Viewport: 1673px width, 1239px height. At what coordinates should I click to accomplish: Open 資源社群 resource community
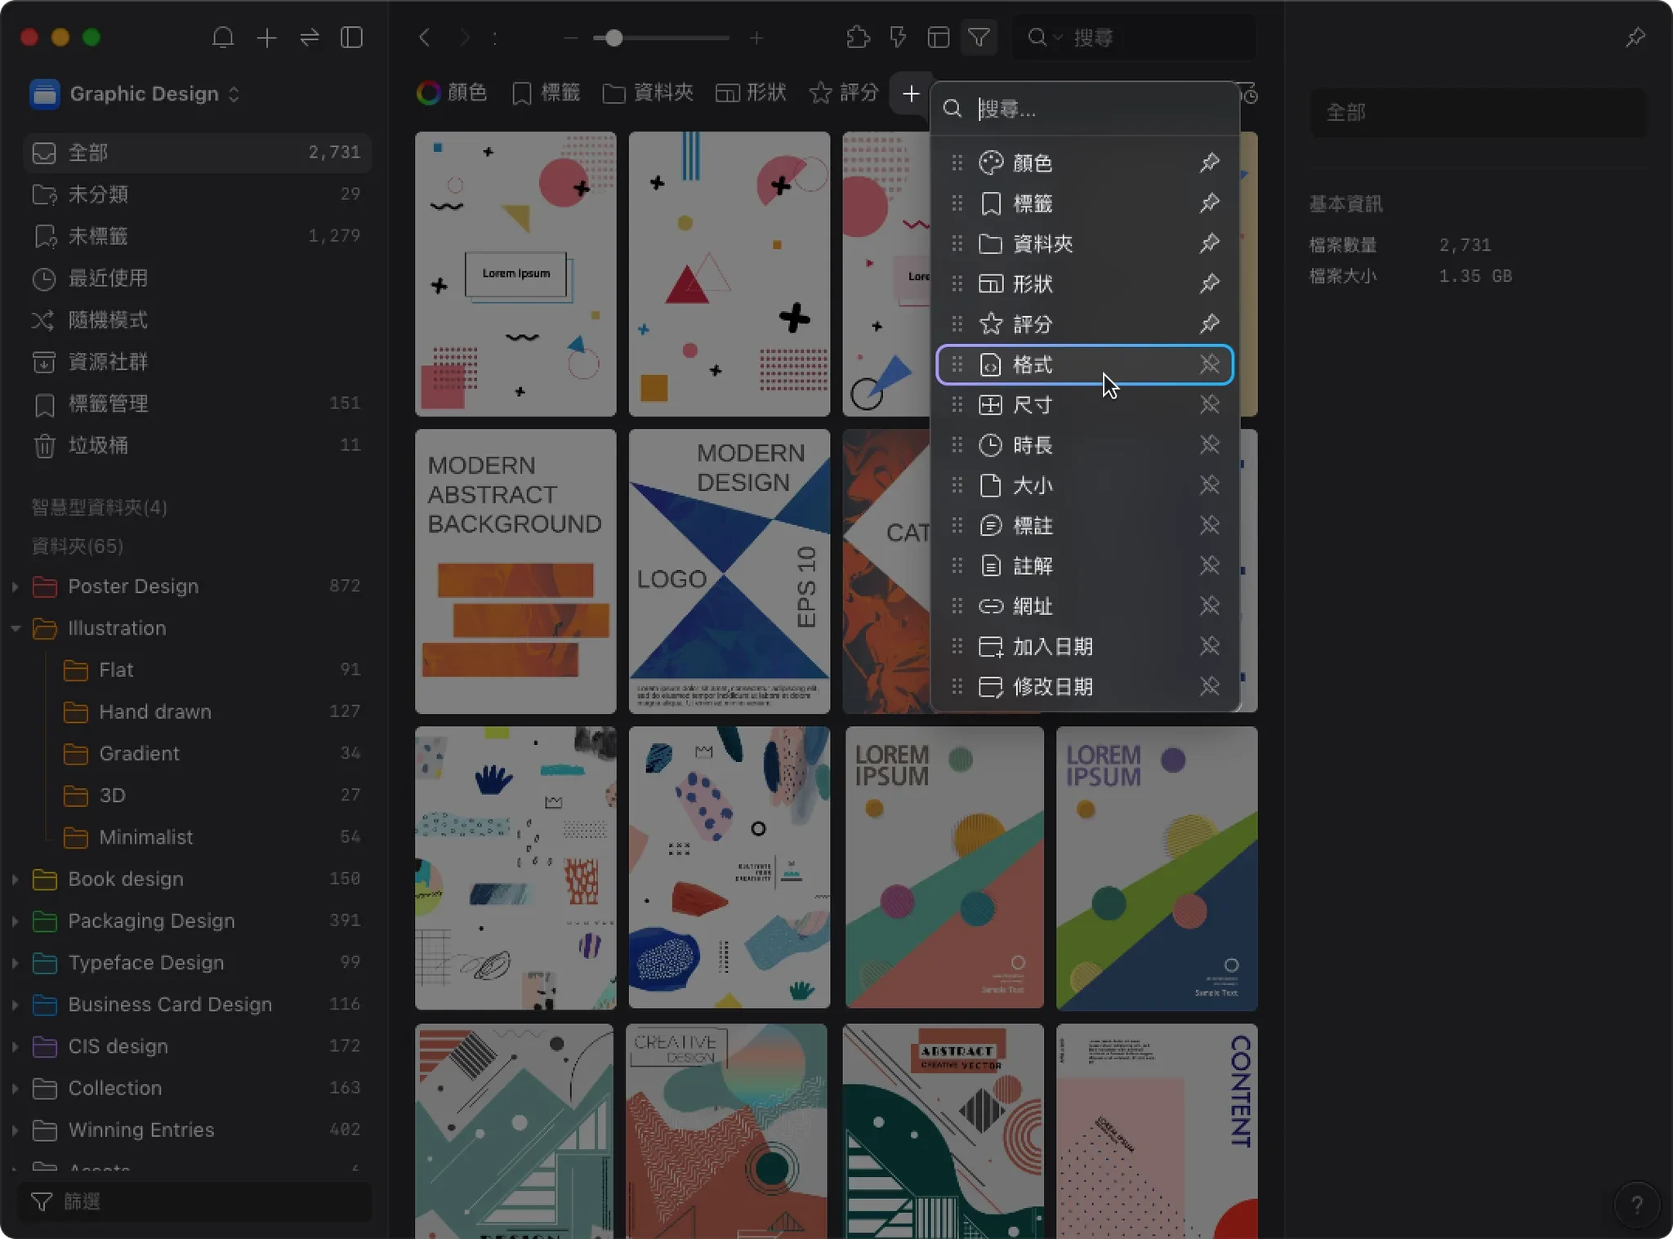click(197, 362)
